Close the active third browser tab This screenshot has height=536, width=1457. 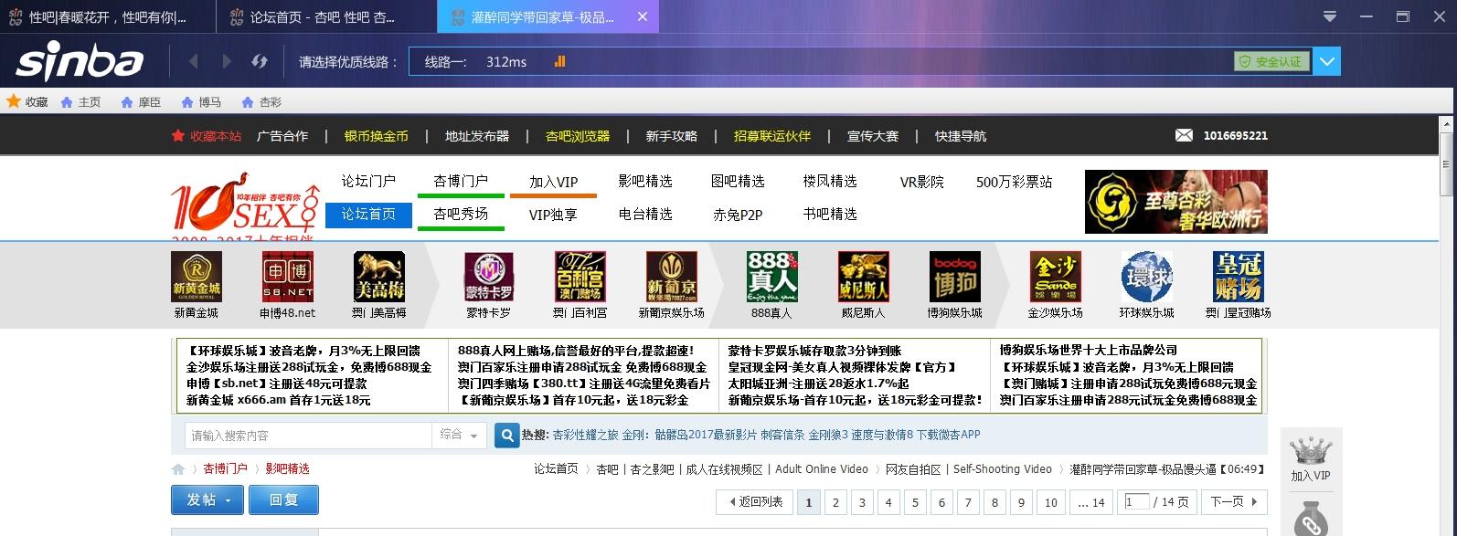(x=643, y=16)
